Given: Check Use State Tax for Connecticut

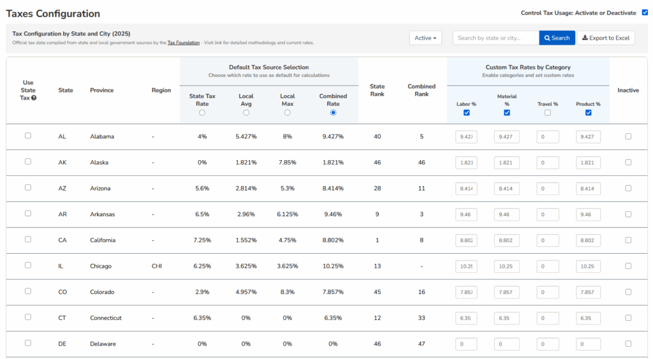Looking at the screenshot, I should point(28,317).
